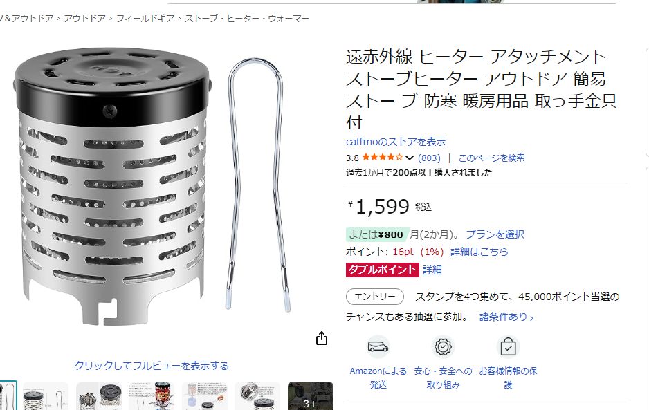
Task: Select the thumbnail with burning stove
Action: pyautogui.click(x=152, y=396)
